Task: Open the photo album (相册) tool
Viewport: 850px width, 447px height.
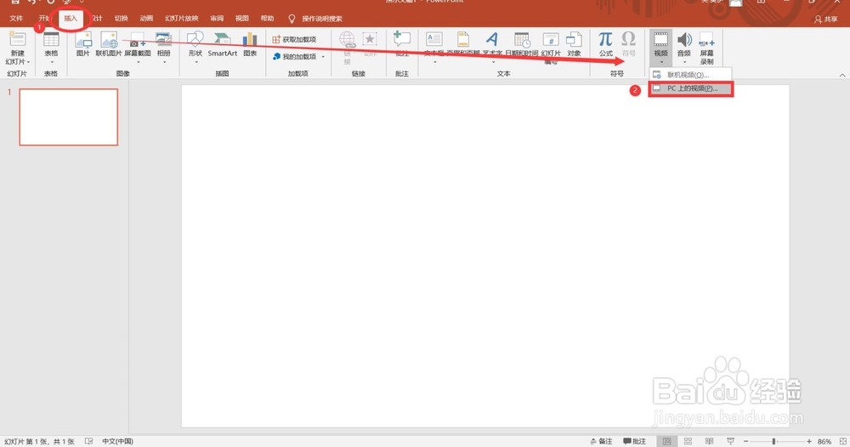Action: tap(164, 40)
